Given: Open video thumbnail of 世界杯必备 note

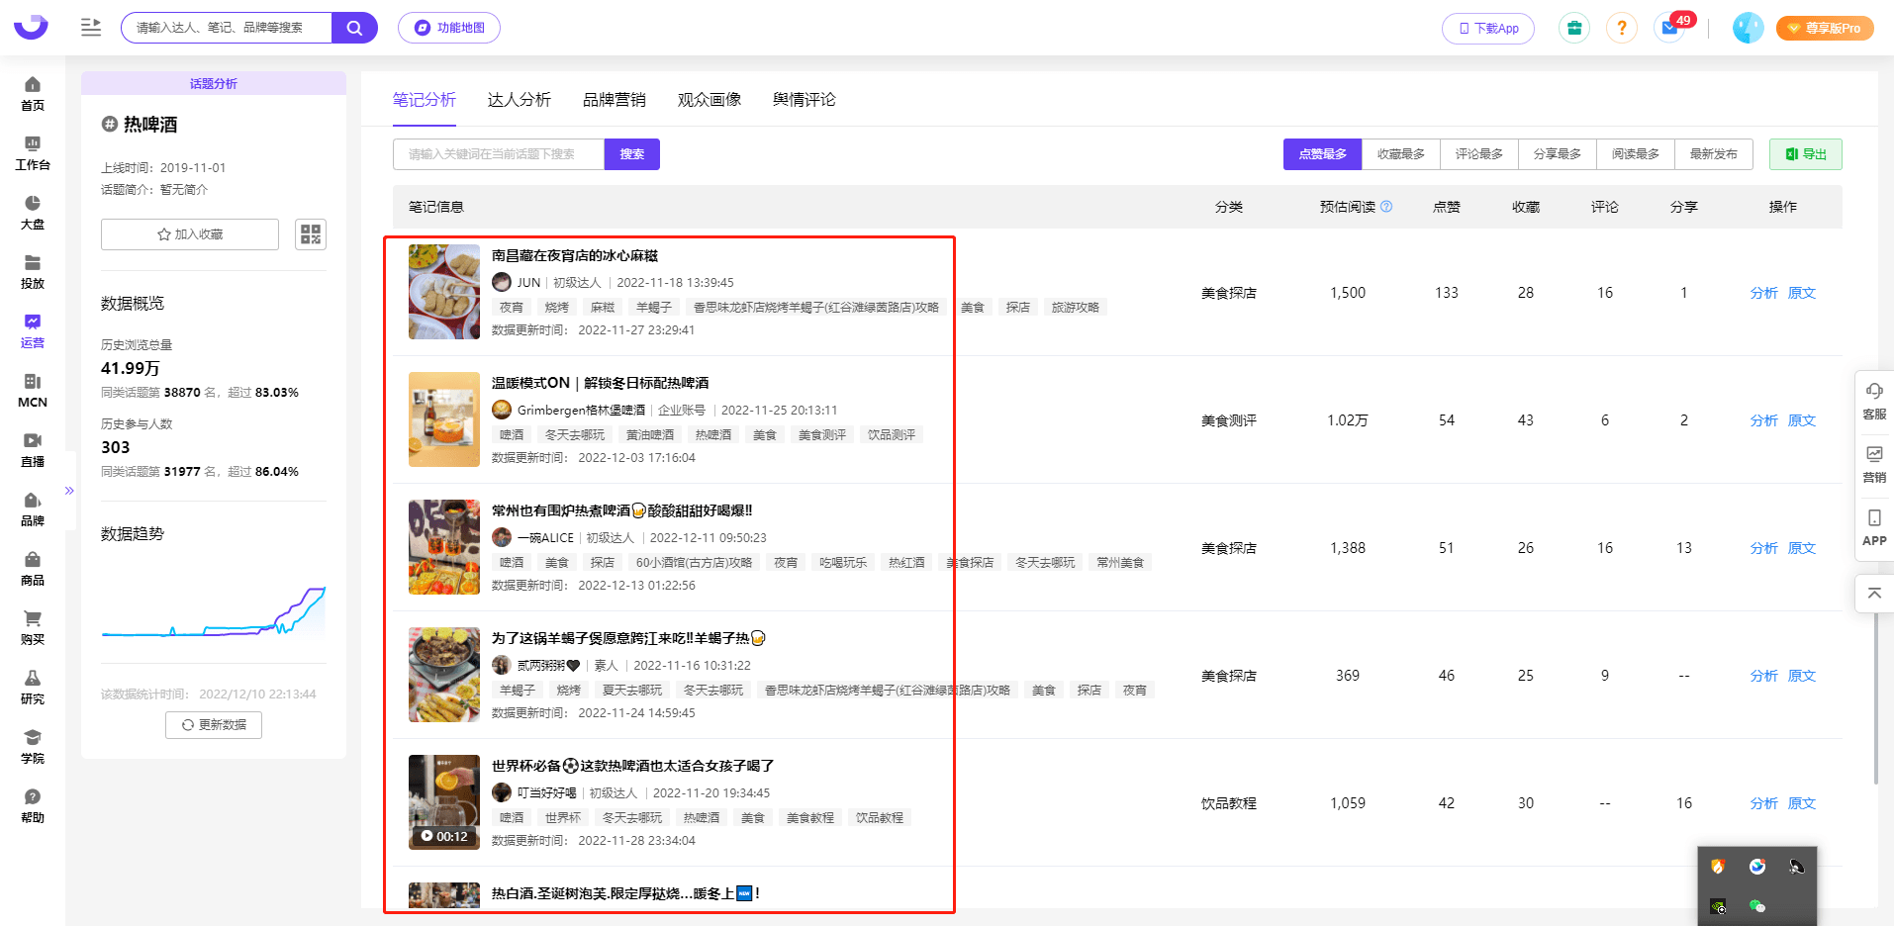Looking at the screenshot, I should pos(444,802).
